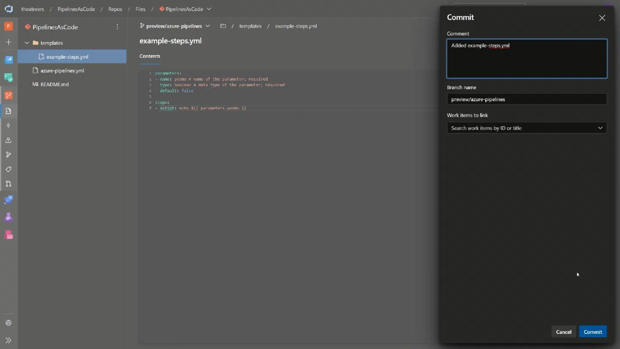The height and width of the screenshot is (349, 620).
Task: Open the Artifacts icon in sidebar
Action: pyautogui.click(x=8, y=235)
